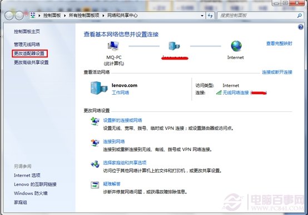Open the address bar history dropdown arrow

202,16
